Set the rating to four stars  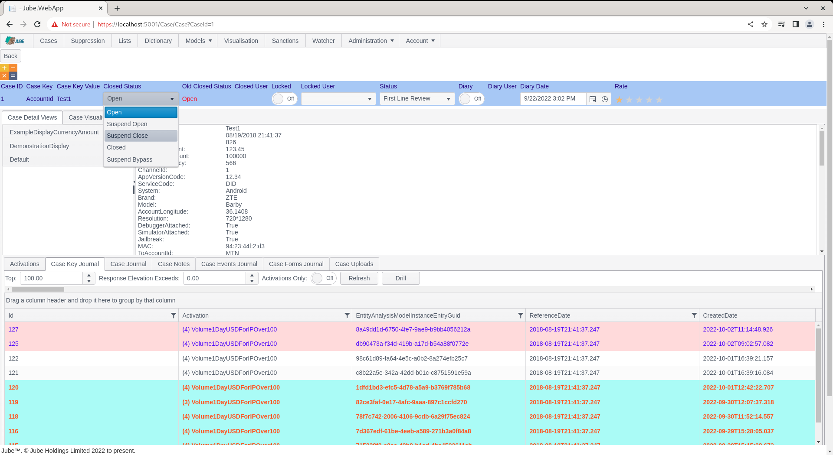(x=649, y=100)
